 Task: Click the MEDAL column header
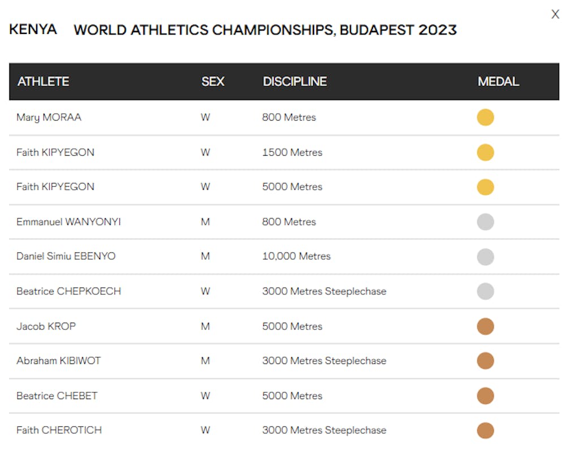click(x=498, y=82)
